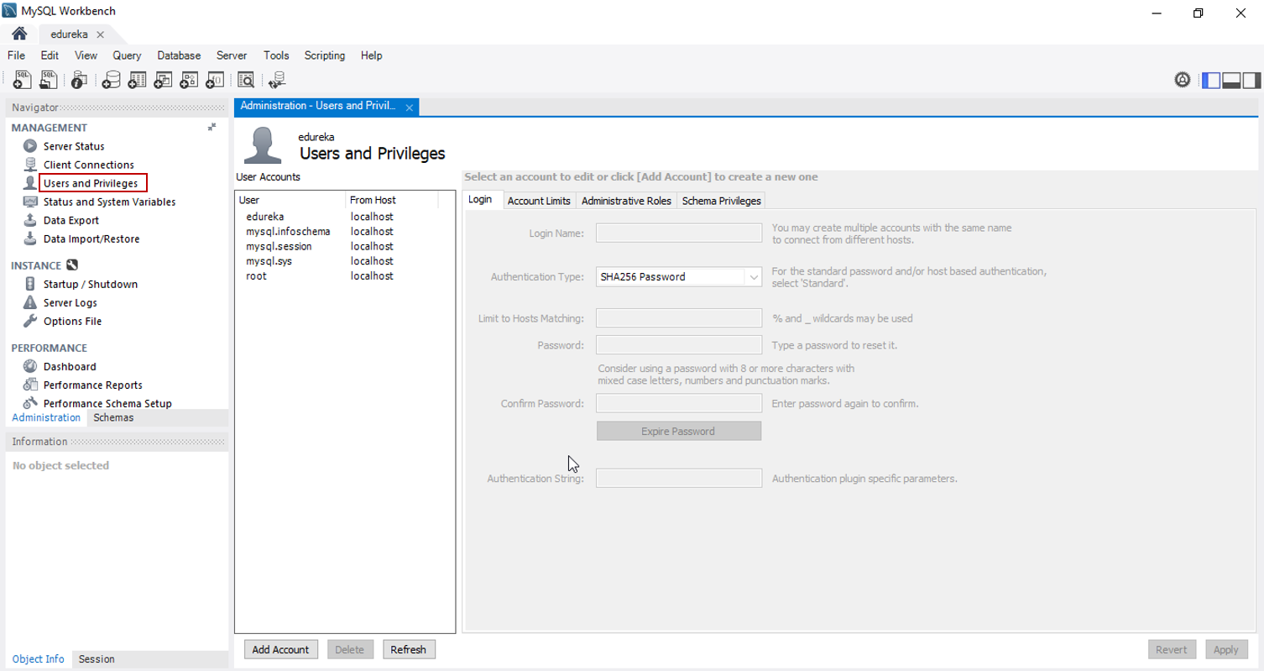Open the Query menu

coord(127,55)
